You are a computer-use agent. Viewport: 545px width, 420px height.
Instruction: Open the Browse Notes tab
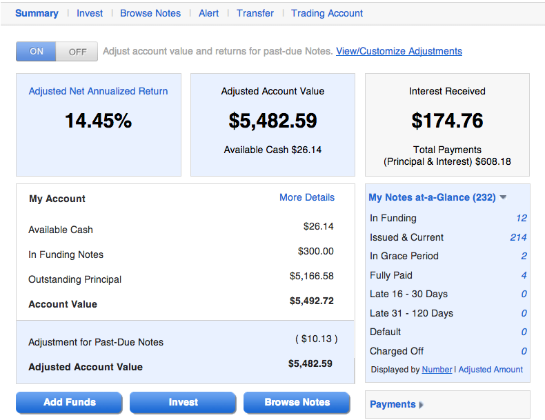tap(150, 13)
